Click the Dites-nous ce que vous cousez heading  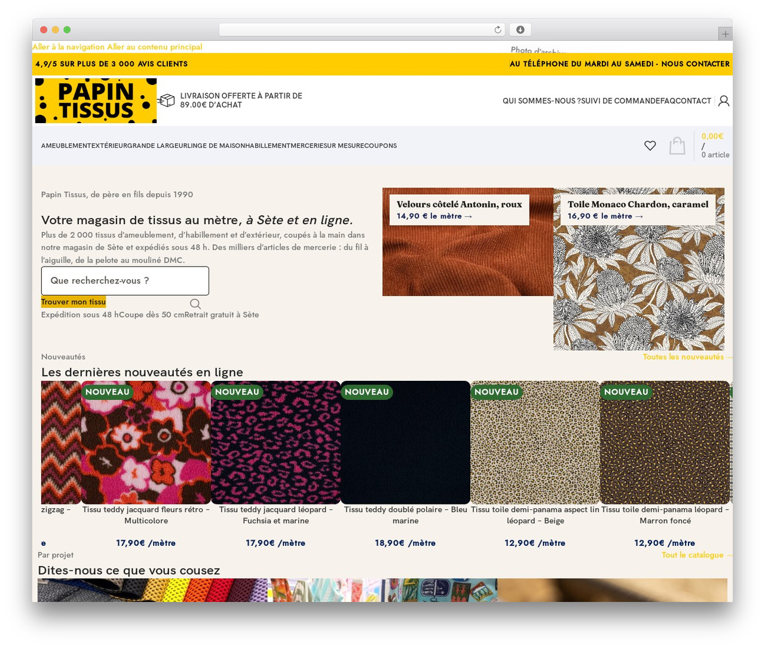click(x=128, y=571)
